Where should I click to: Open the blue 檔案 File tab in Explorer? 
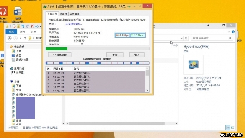11,32
